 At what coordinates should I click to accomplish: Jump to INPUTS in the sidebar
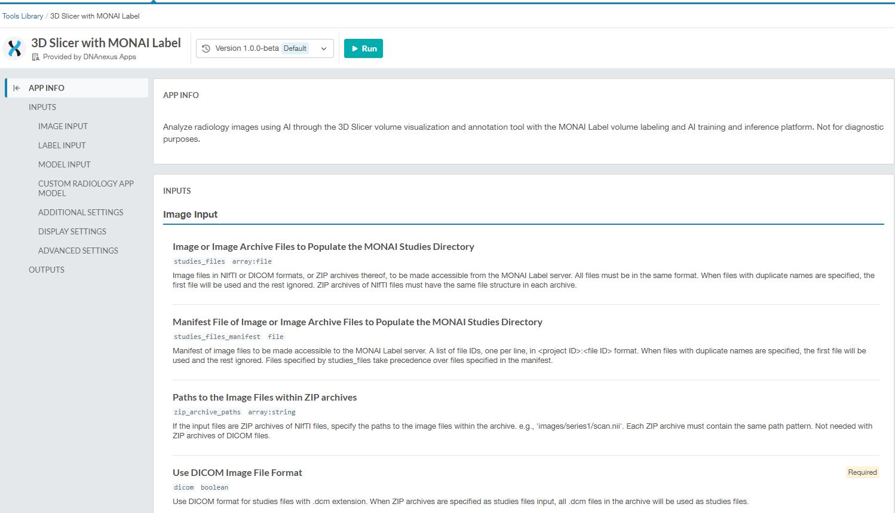(x=42, y=107)
